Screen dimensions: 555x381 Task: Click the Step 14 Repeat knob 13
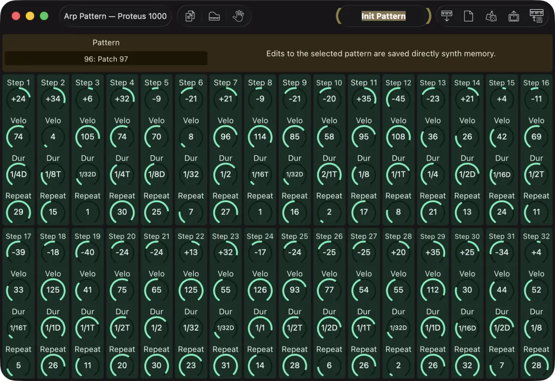coord(467,212)
